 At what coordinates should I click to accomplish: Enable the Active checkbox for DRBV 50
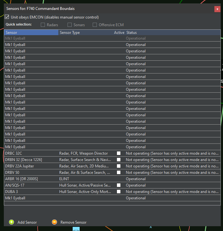point(119,172)
